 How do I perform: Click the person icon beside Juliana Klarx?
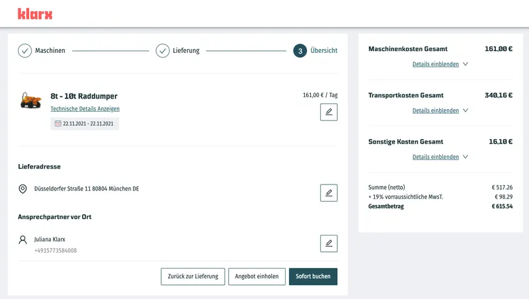tap(22, 239)
